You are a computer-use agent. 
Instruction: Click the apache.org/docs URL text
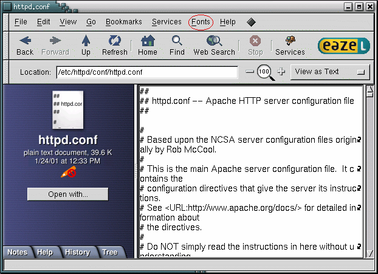[233, 208]
